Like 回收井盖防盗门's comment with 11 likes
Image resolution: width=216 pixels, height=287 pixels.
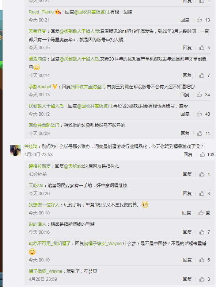click(200, 133)
